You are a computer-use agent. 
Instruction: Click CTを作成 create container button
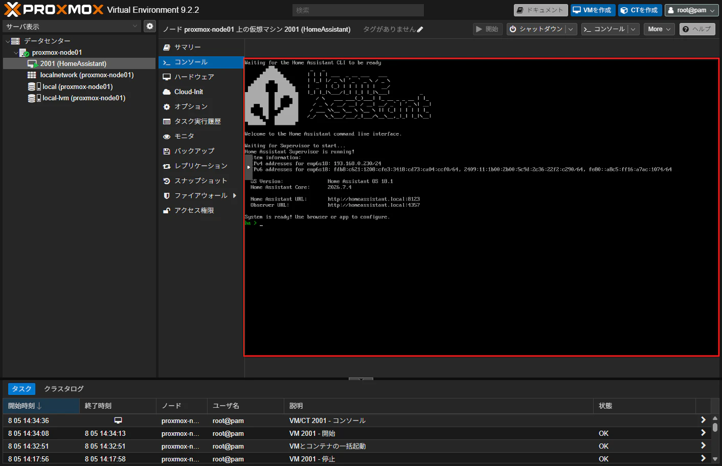(640, 10)
